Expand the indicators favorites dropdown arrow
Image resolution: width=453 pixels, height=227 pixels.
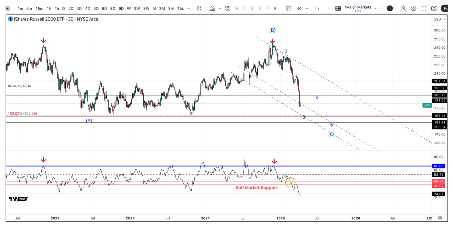(220, 8)
